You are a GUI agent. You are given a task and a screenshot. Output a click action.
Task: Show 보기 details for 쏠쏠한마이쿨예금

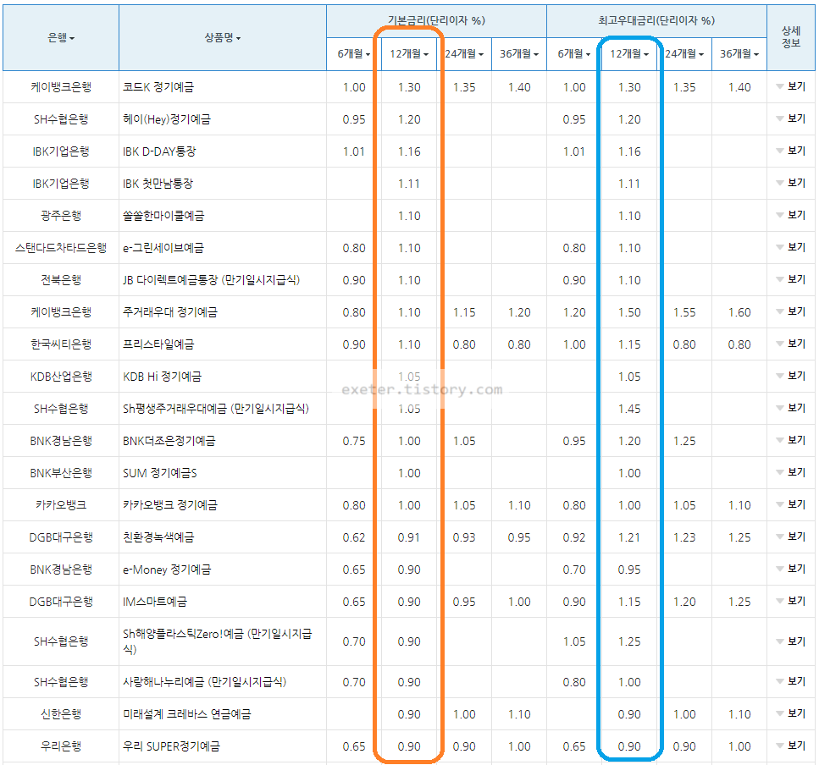tap(791, 216)
